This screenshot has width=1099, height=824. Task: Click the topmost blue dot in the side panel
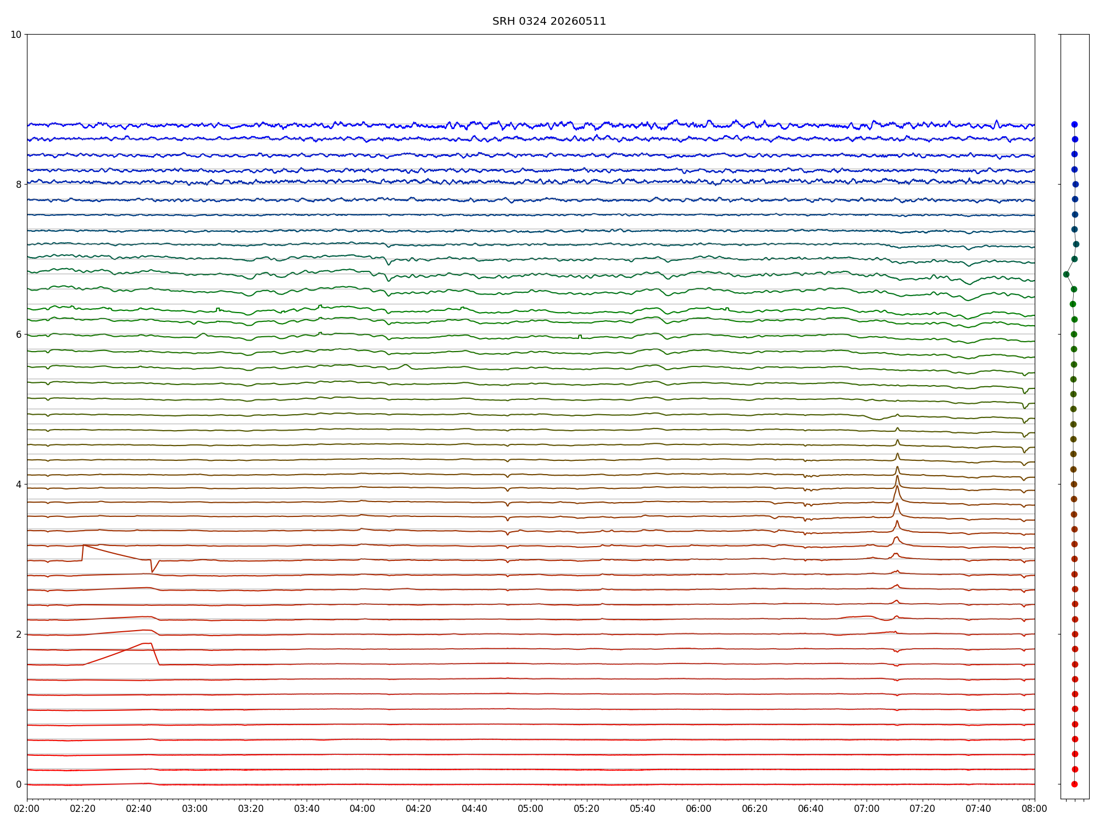(x=1074, y=125)
